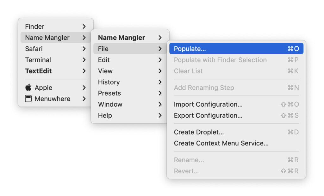Expand the TextEdit submenu chevron
This screenshot has width=324, height=196.
pyautogui.click(x=84, y=71)
